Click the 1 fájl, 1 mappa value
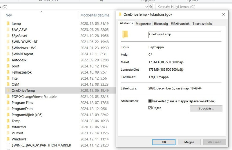232x150 pixels. click(158, 77)
